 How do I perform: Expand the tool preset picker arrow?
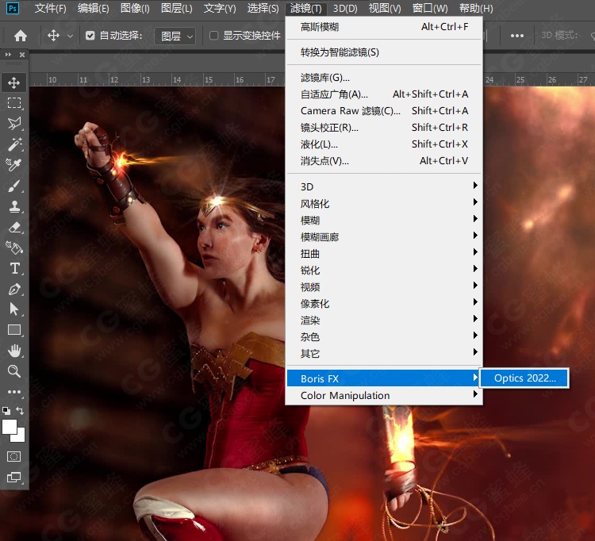(x=70, y=36)
